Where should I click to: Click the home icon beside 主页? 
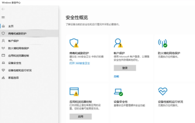click(x=3, y=26)
